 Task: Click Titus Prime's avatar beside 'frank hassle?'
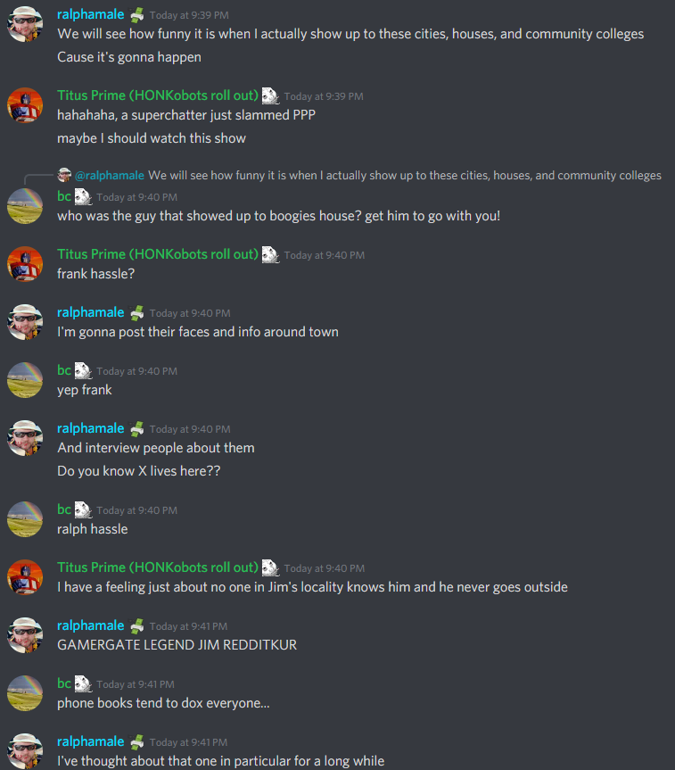(x=25, y=264)
